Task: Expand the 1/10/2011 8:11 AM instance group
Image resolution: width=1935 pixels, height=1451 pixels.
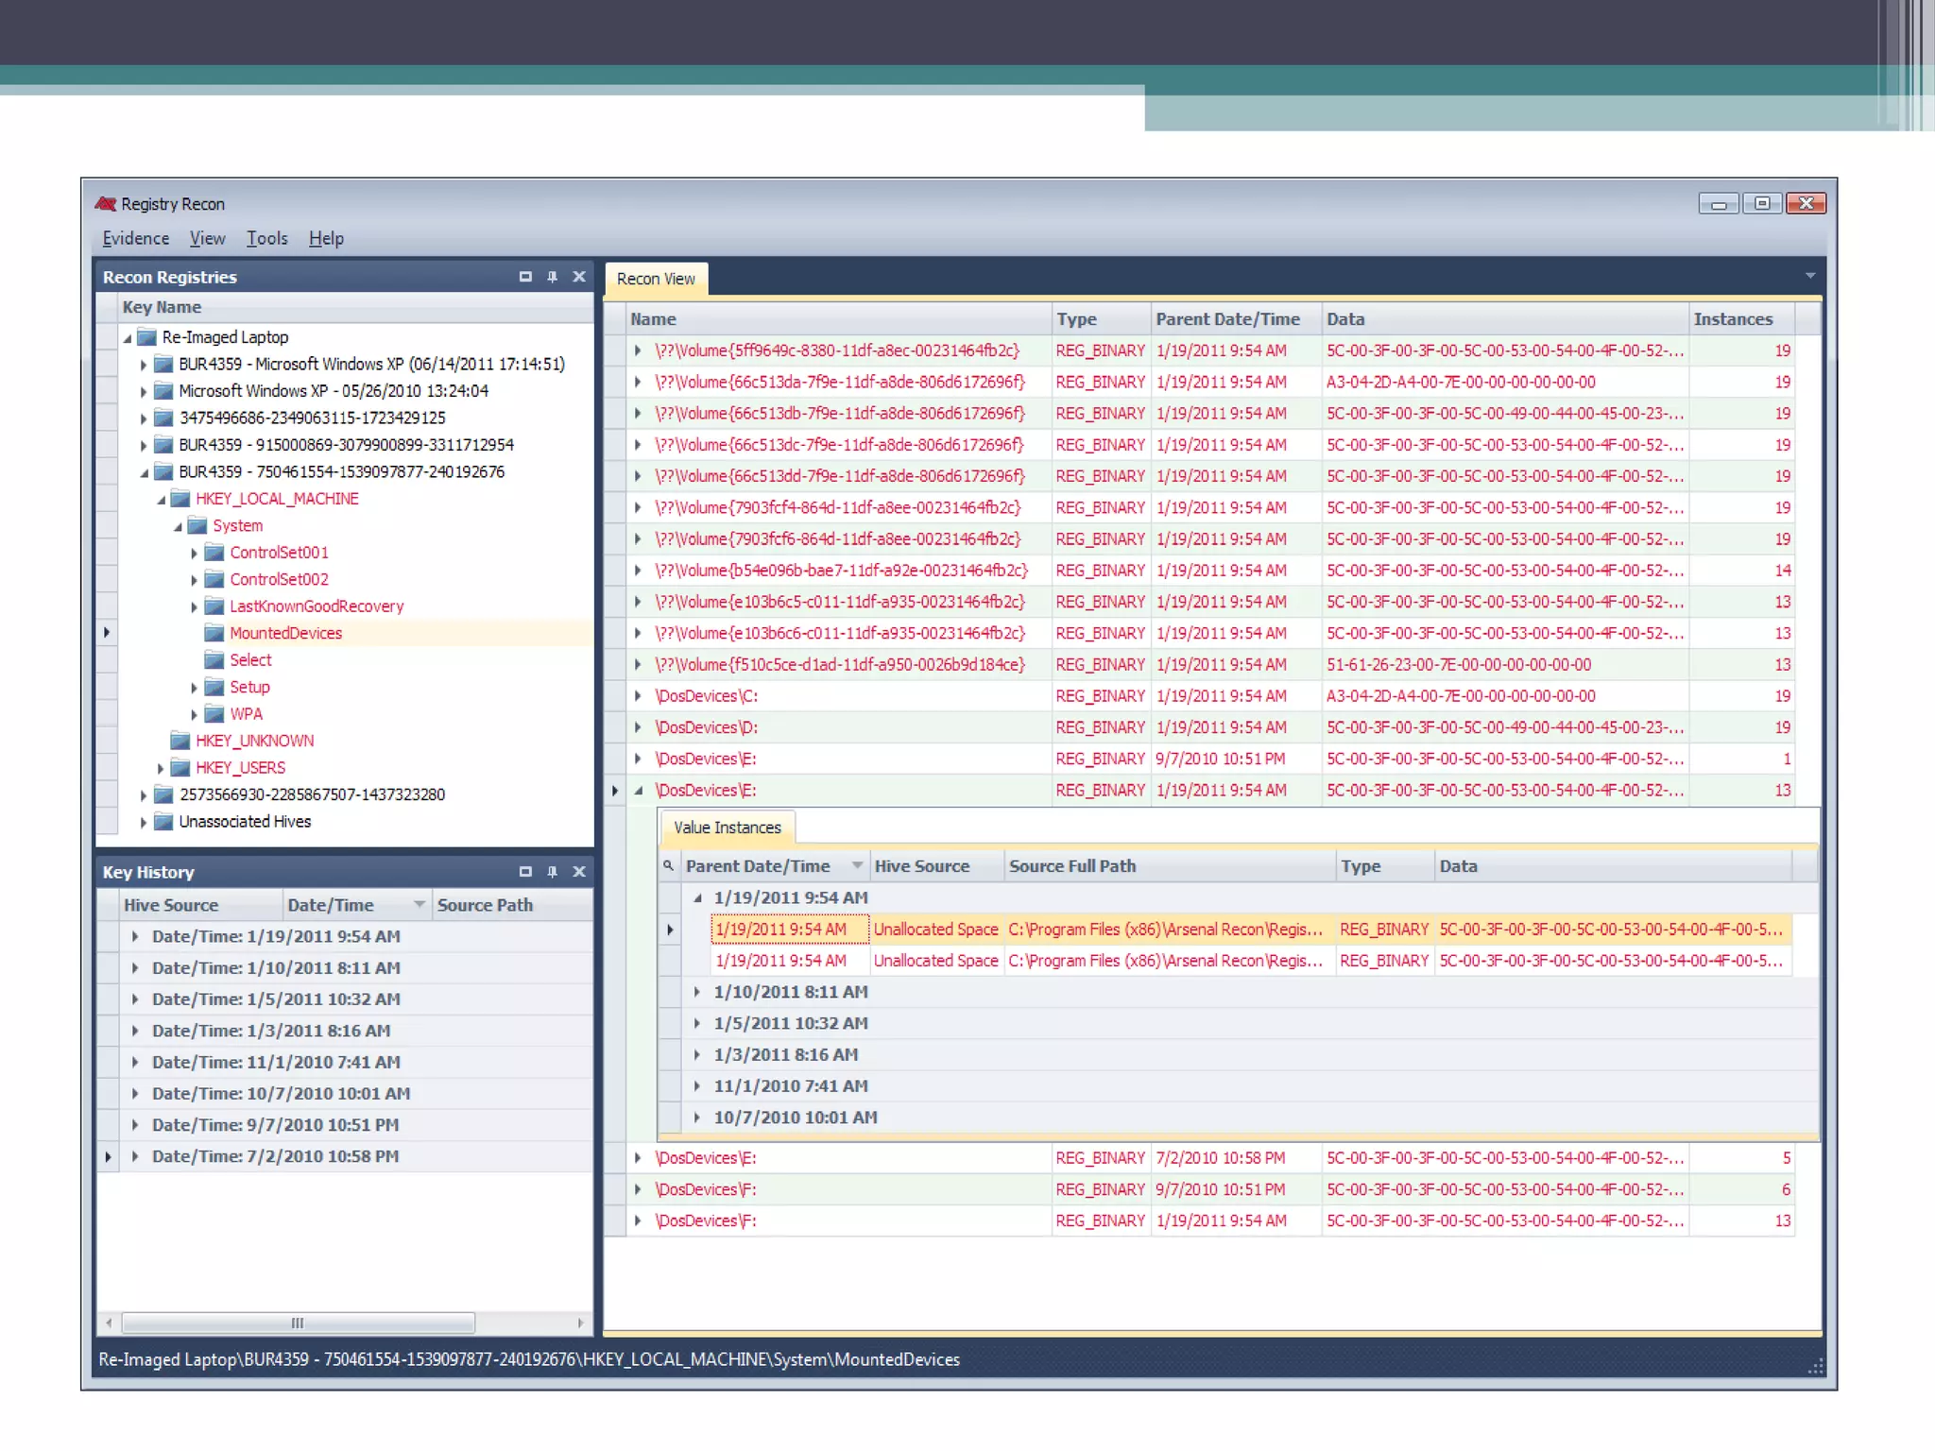Action: [697, 992]
